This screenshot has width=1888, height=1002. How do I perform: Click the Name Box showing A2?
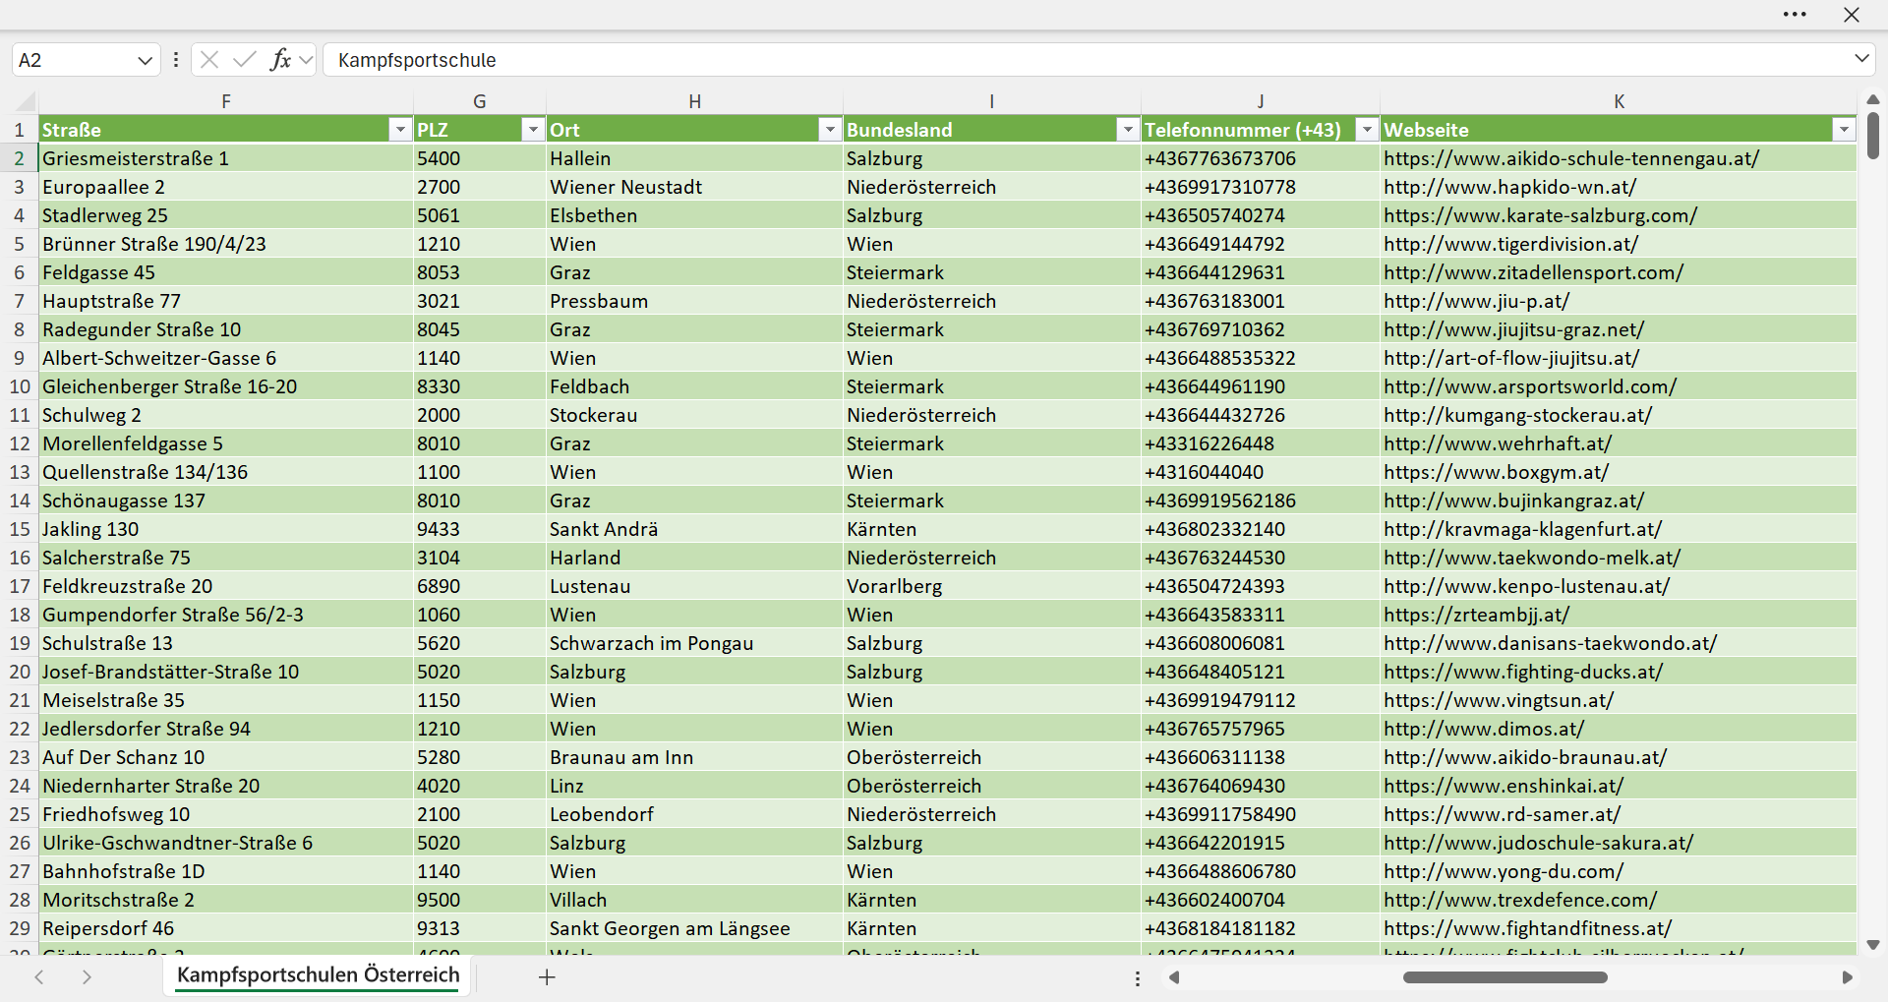[74, 60]
